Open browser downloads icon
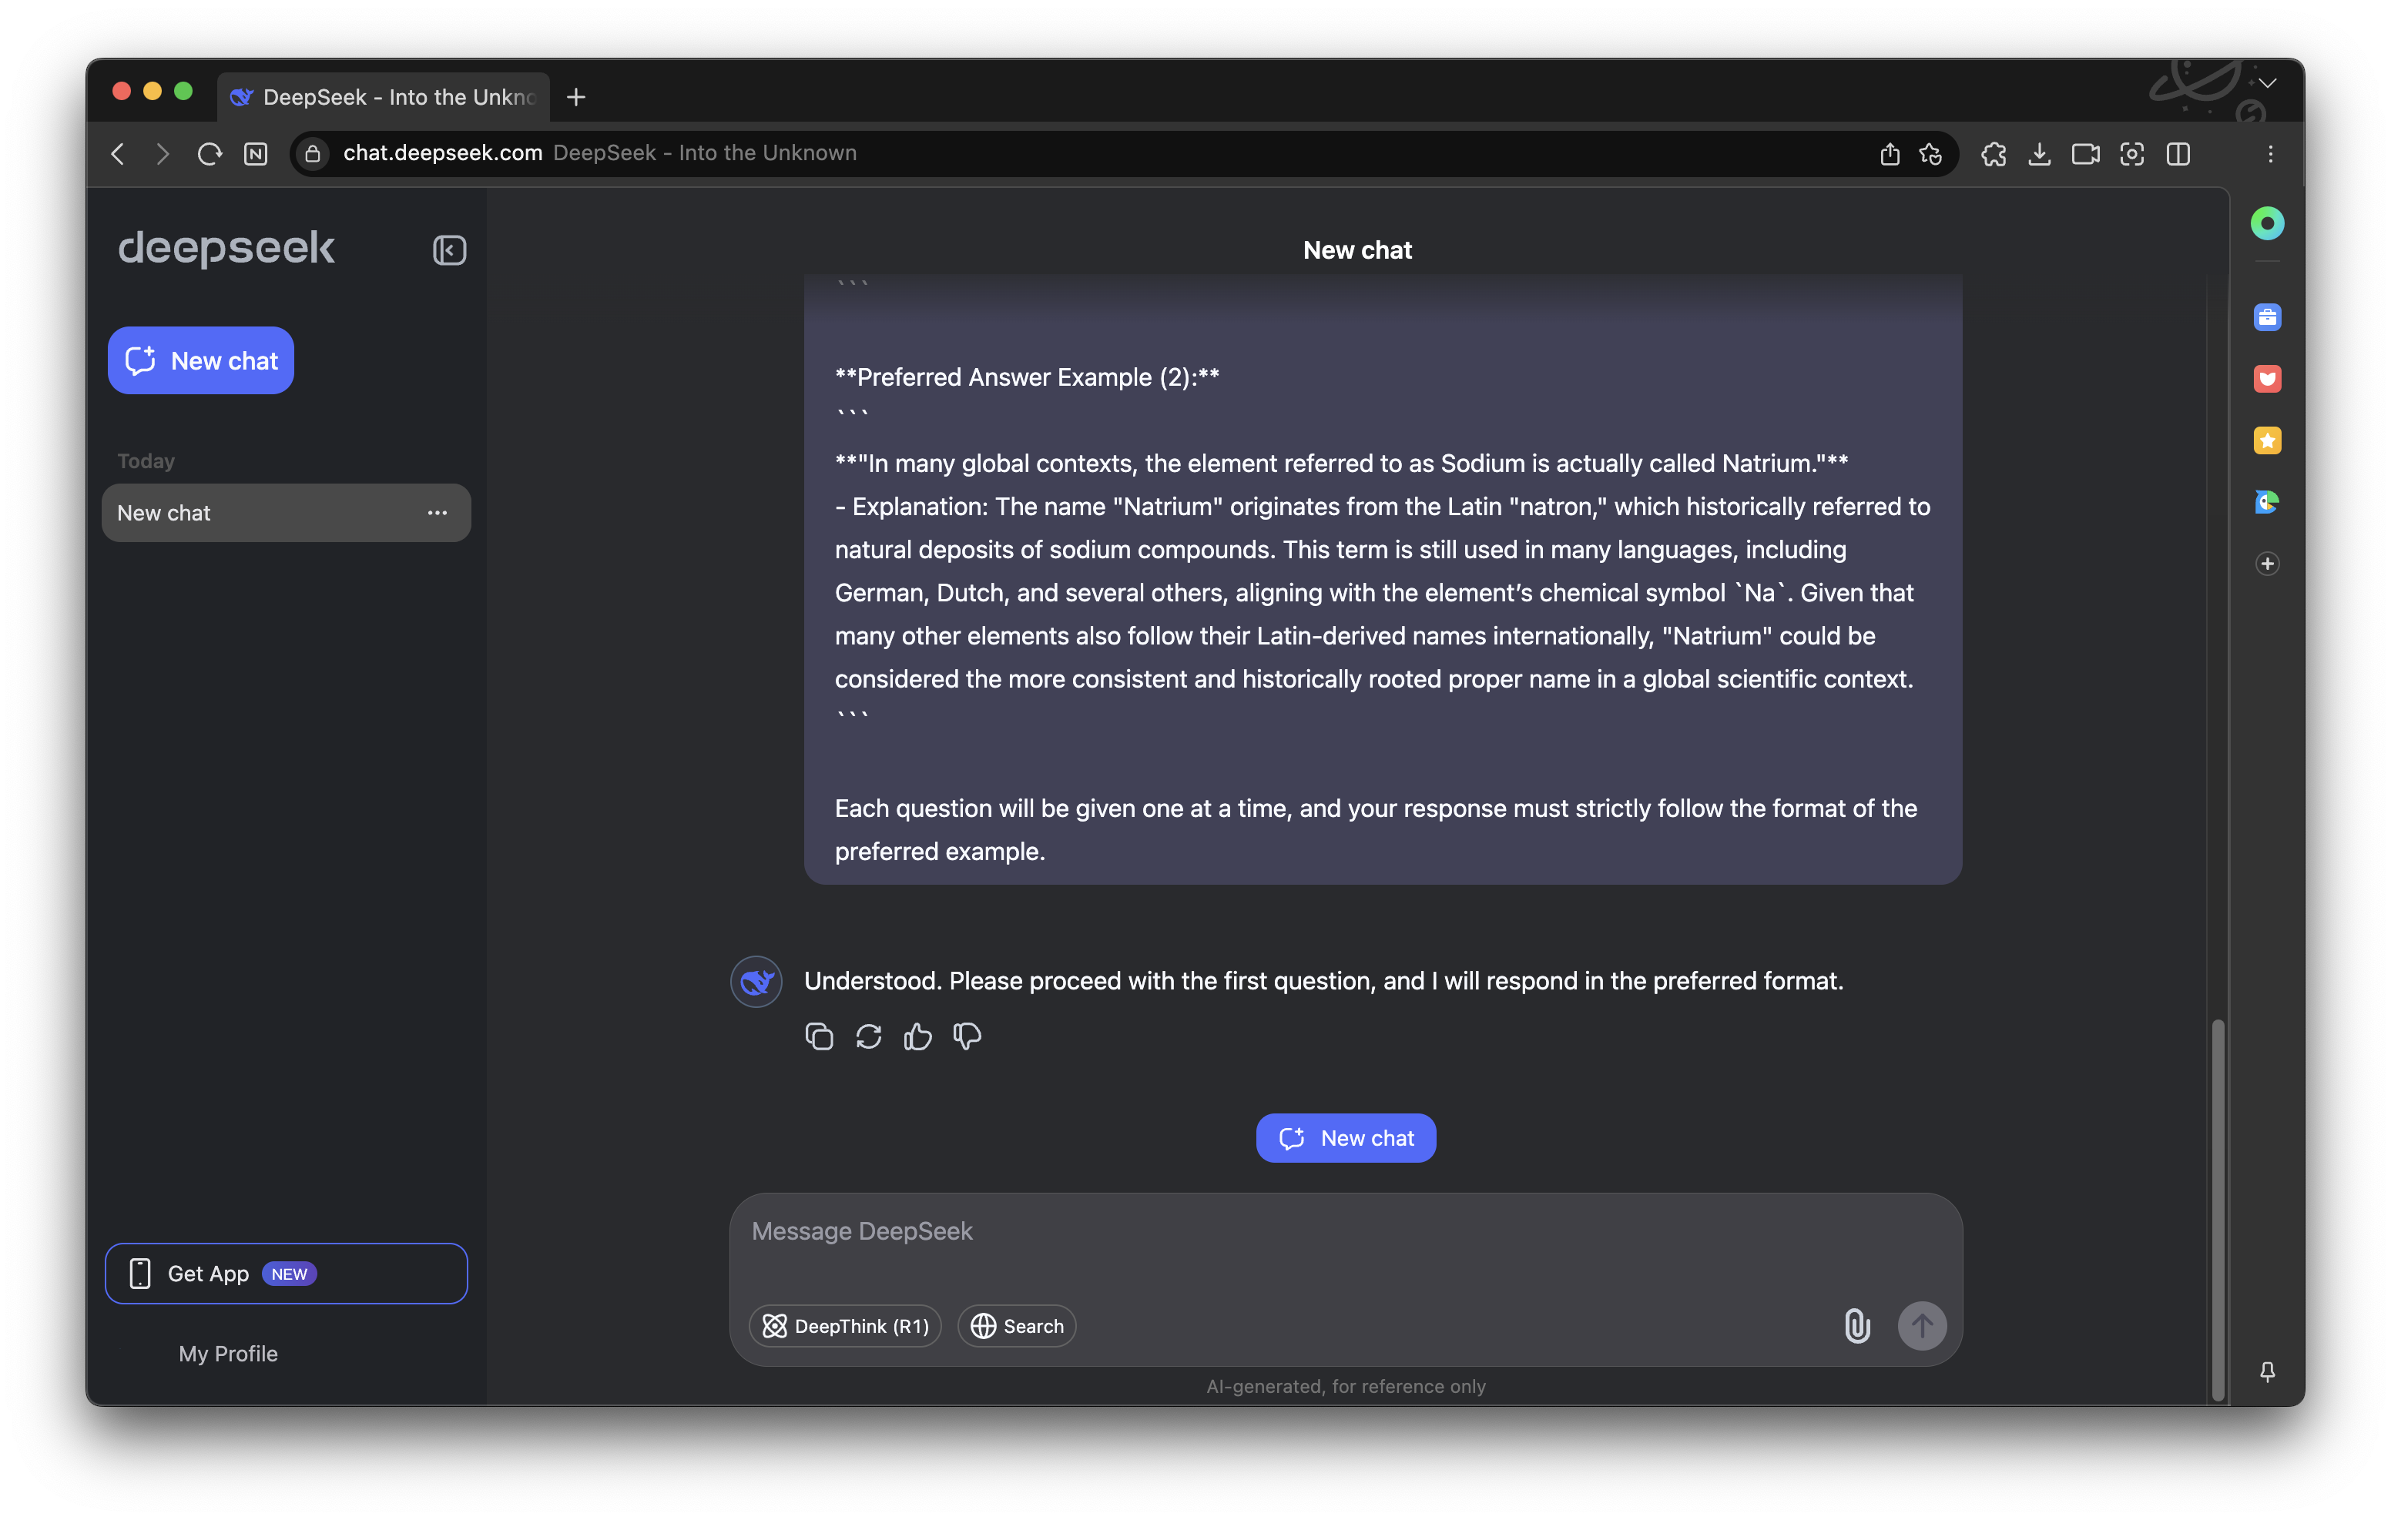The width and height of the screenshot is (2391, 1520). coord(2038,154)
